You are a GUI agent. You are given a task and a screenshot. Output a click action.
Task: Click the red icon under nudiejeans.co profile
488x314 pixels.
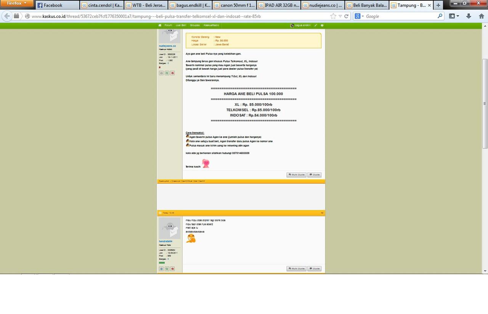(x=173, y=73)
